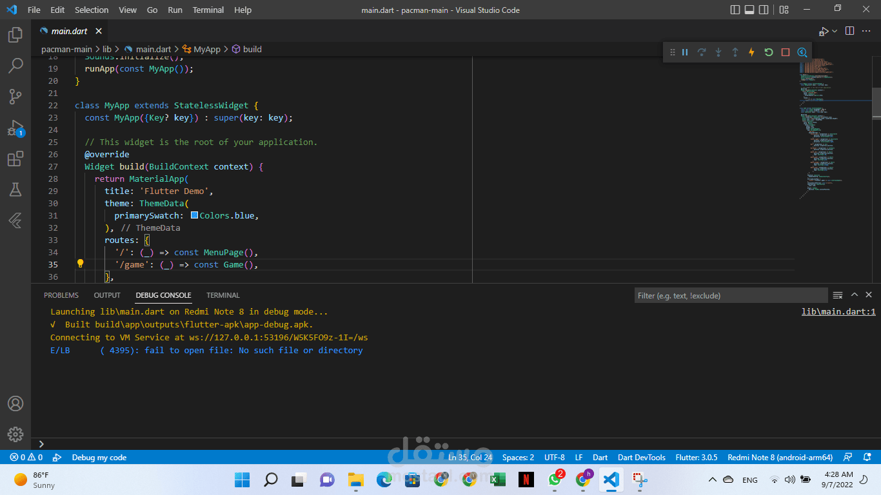Open the Flutter sidebar icon

[15, 220]
